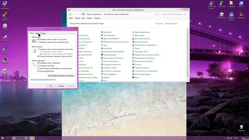This screenshot has height=140, width=249.
Task: Enable automatically expand to current folder checkbox
Action: click(x=38, y=68)
